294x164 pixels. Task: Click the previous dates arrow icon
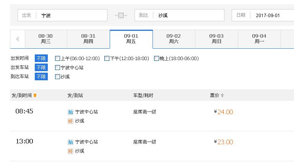(17, 39)
